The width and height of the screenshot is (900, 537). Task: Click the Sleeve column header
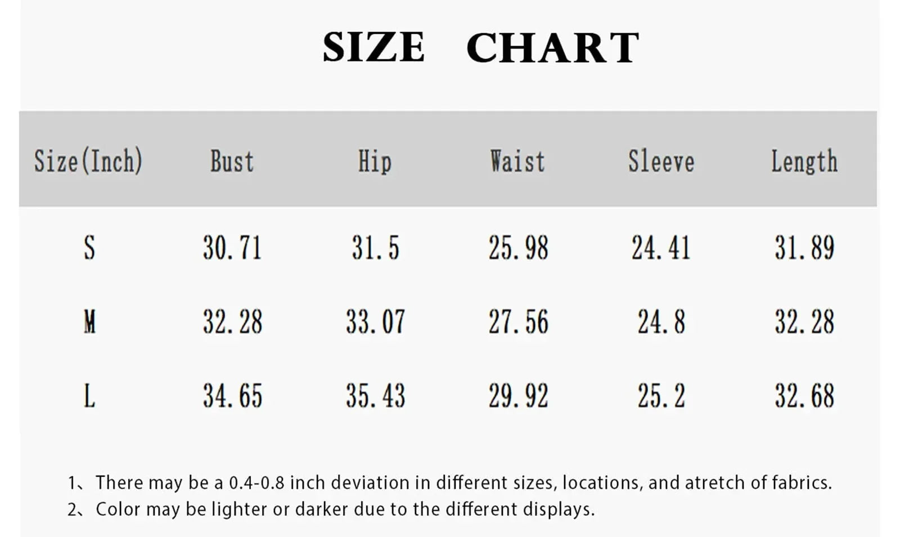(x=661, y=162)
